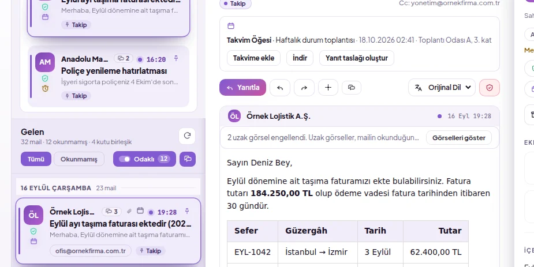Click unread dot beside 19:28 in Gelen list

pyautogui.click(x=151, y=213)
